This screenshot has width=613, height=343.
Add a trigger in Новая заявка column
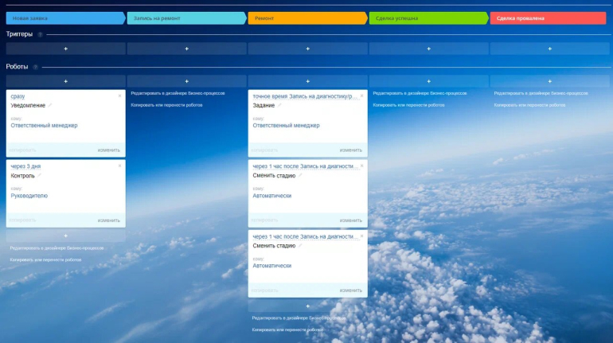click(x=65, y=49)
